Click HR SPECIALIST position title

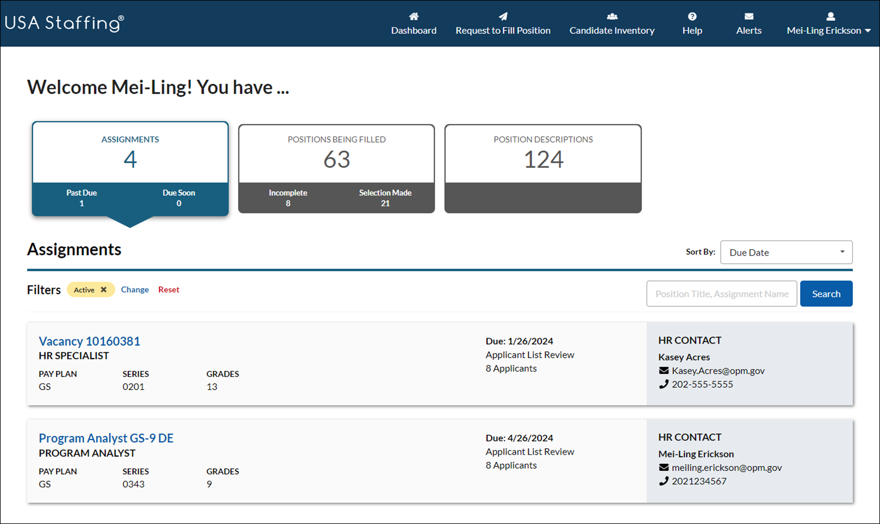click(74, 355)
